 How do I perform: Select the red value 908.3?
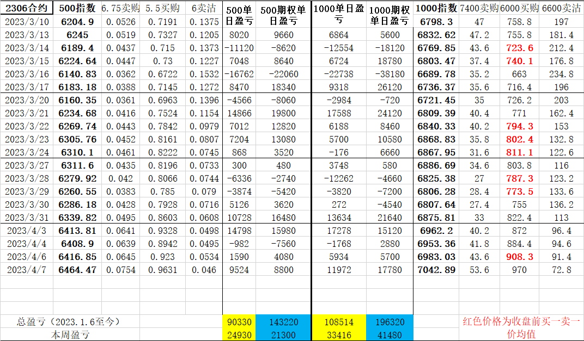[519, 257]
